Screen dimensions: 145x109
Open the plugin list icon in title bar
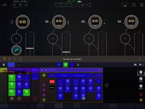(x=21, y=59)
